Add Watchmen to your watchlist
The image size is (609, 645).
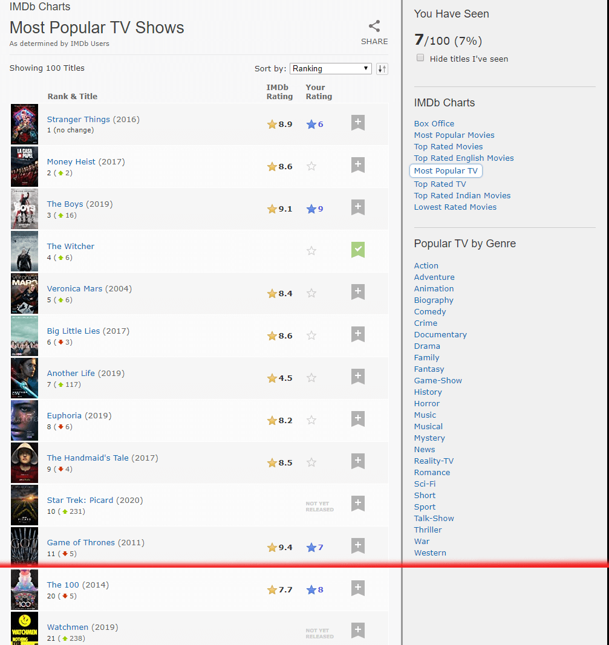[x=357, y=630]
